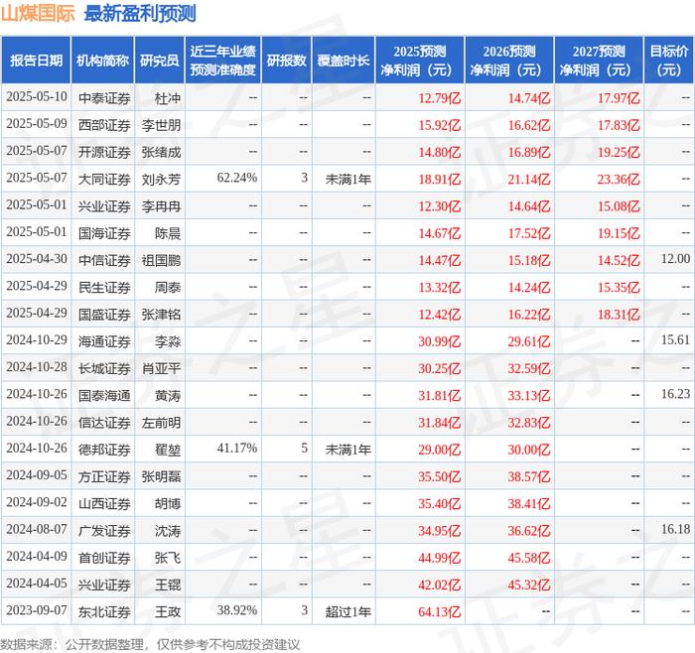Image resolution: width=695 pixels, height=653 pixels.
Task: Click the 16.18 target price
Action: click(675, 529)
